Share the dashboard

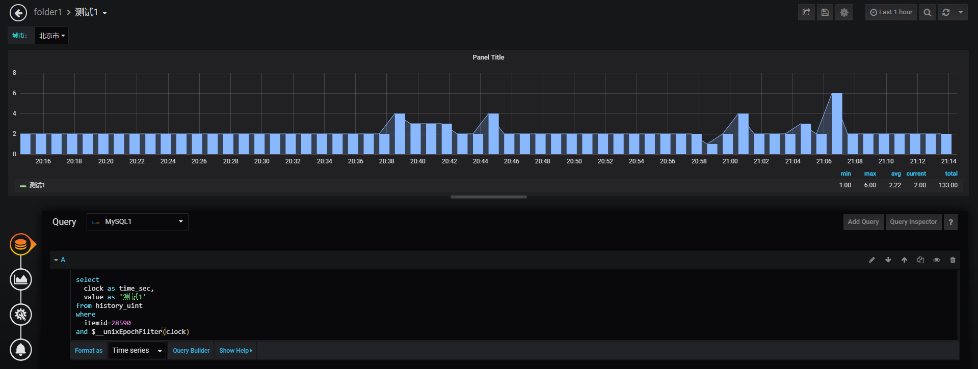[x=806, y=12]
